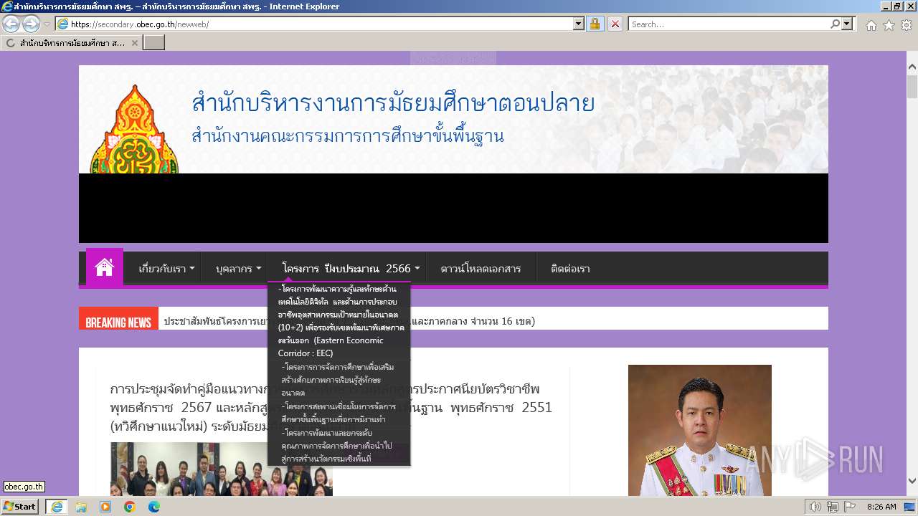Click the security lock icon in the address bar
The width and height of the screenshot is (918, 516).
click(x=595, y=24)
